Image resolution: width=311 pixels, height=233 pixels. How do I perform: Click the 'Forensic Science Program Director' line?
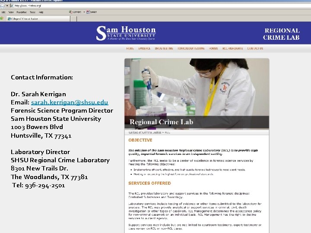coord(62,110)
